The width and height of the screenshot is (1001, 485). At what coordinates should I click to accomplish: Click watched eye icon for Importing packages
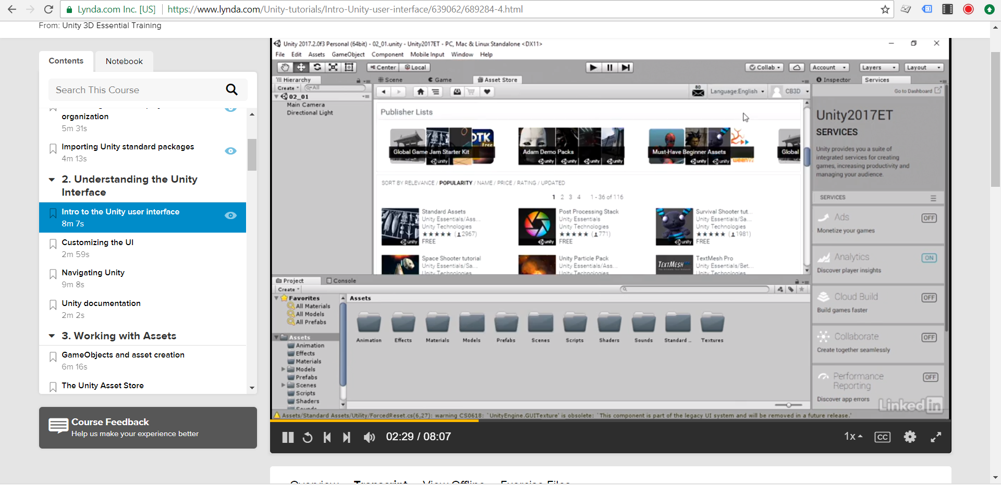click(230, 151)
